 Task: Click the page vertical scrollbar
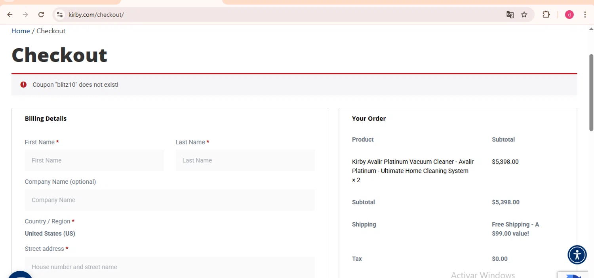(x=591, y=92)
